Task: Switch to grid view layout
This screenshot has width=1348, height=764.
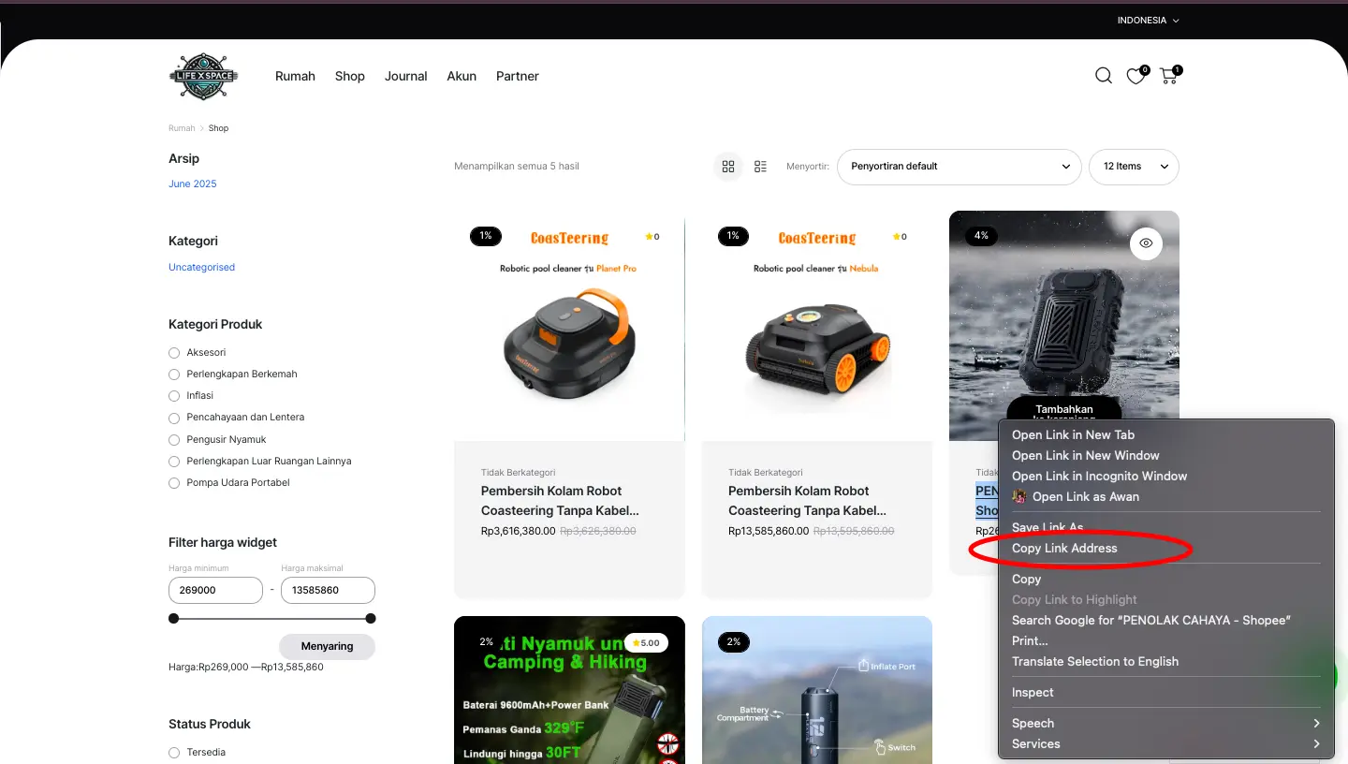Action: [x=728, y=167]
